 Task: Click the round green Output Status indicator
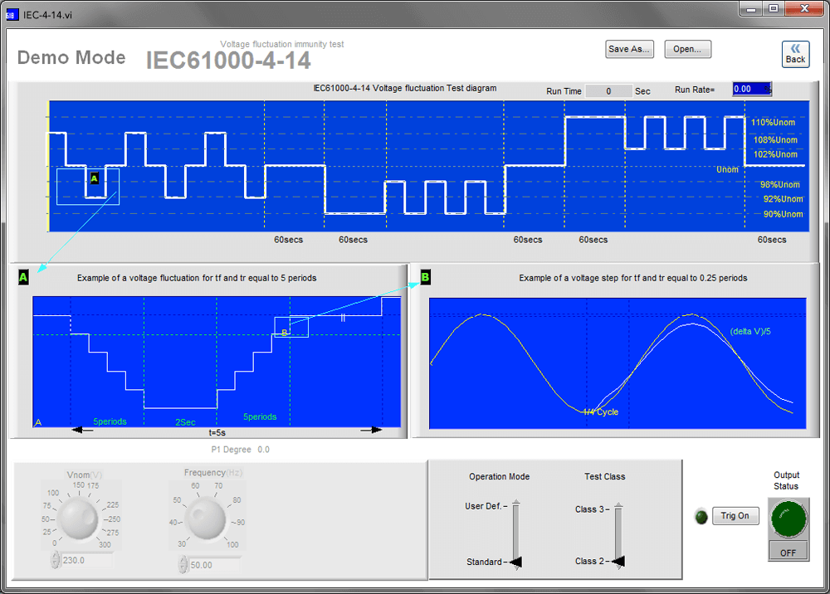(788, 519)
